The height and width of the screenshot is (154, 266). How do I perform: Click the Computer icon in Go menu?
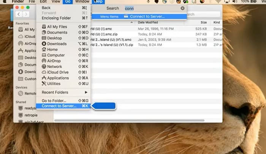(x=44, y=55)
